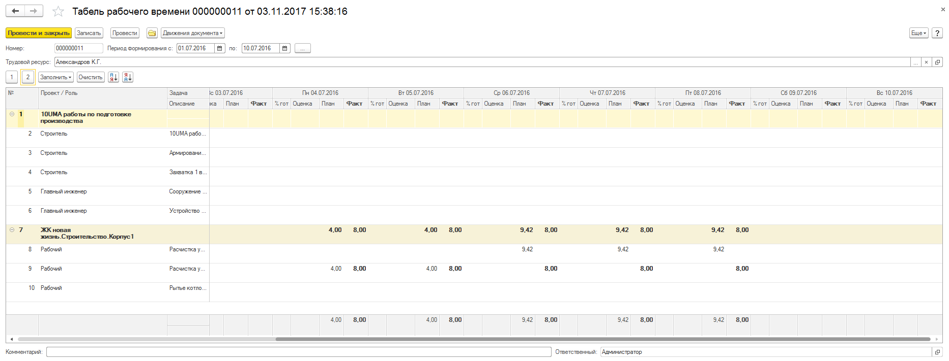Switch to grouping level 2
This screenshot has width=949, height=361.
point(28,77)
